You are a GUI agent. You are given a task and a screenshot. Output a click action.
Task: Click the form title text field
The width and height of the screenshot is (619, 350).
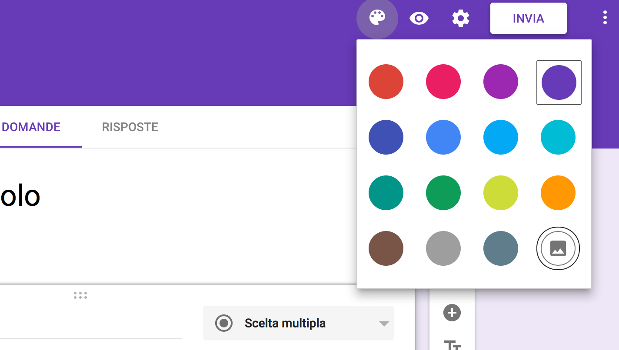coord(130,196)
